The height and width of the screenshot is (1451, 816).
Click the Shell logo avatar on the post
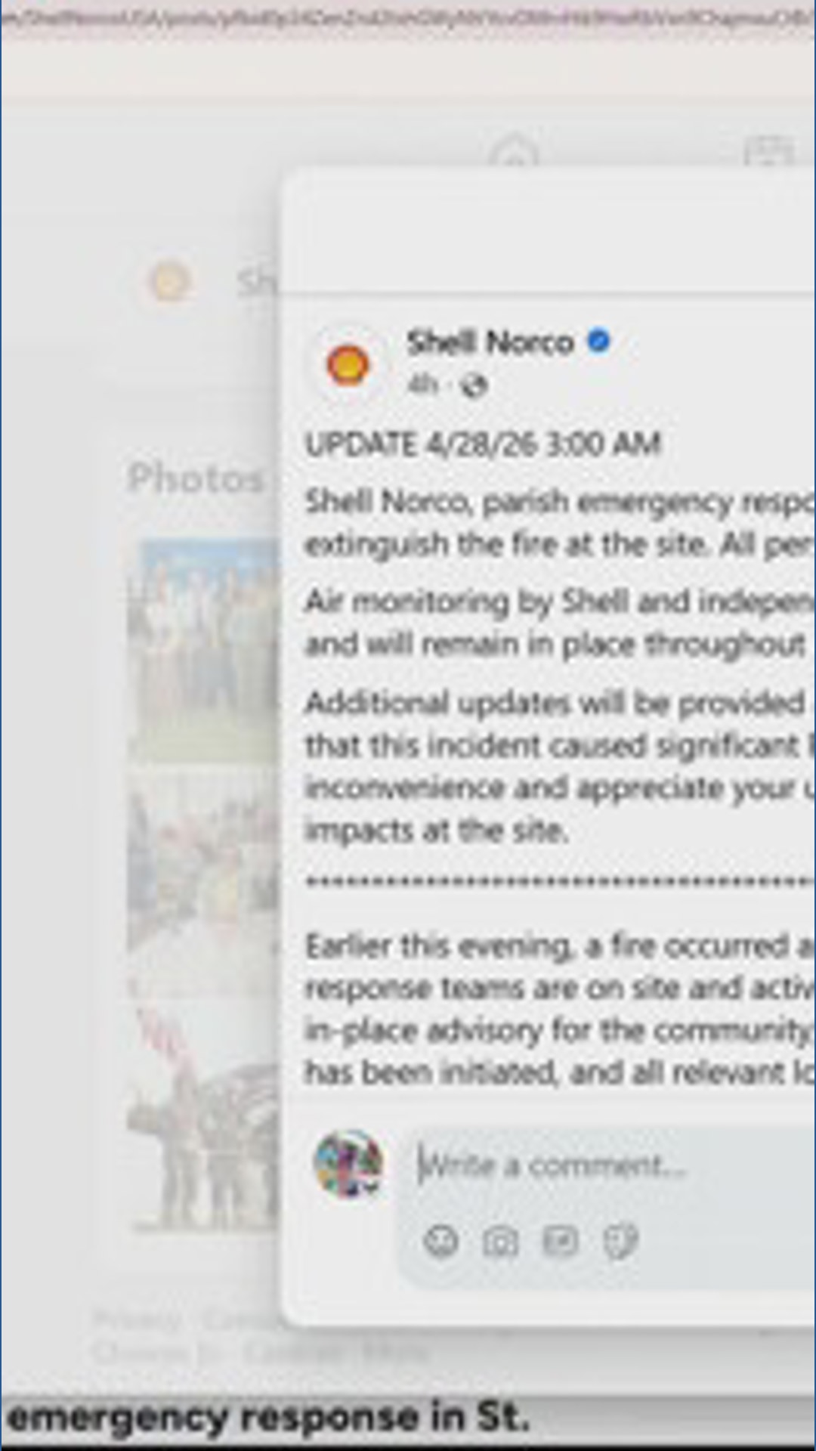[348, 365]
